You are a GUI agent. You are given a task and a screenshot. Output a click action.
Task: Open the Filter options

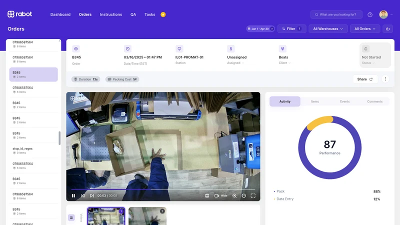point(291,29)
